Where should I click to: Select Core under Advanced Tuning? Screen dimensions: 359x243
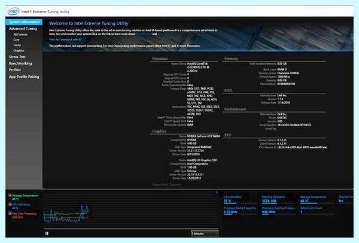[16, 40]
